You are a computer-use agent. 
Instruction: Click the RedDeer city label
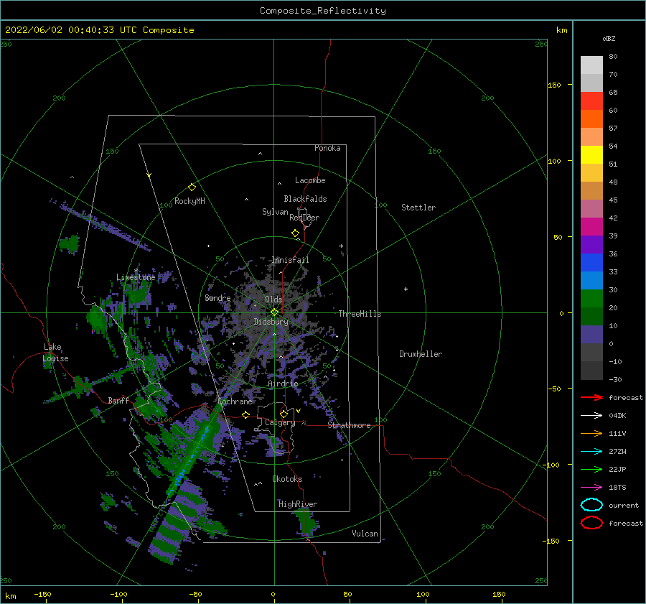tap(304, 218)
